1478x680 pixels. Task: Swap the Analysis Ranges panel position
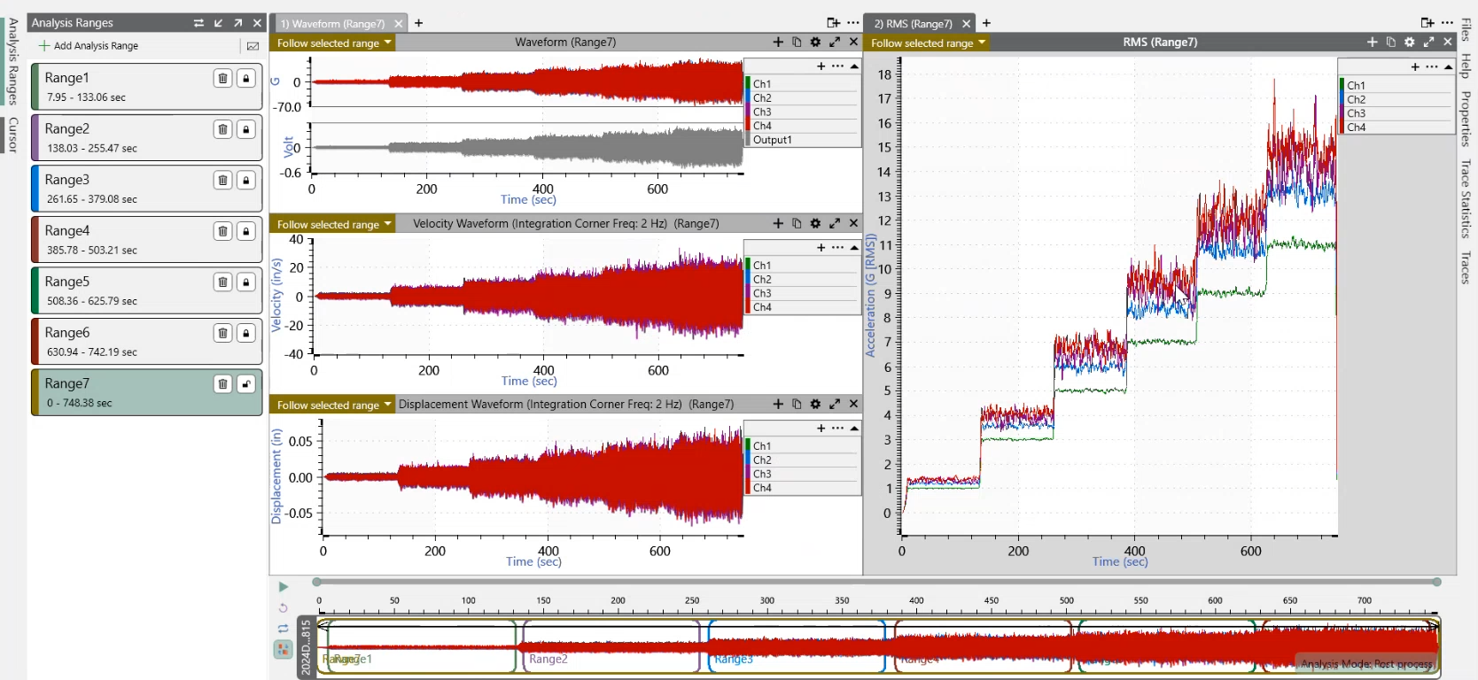click(198, 23)
